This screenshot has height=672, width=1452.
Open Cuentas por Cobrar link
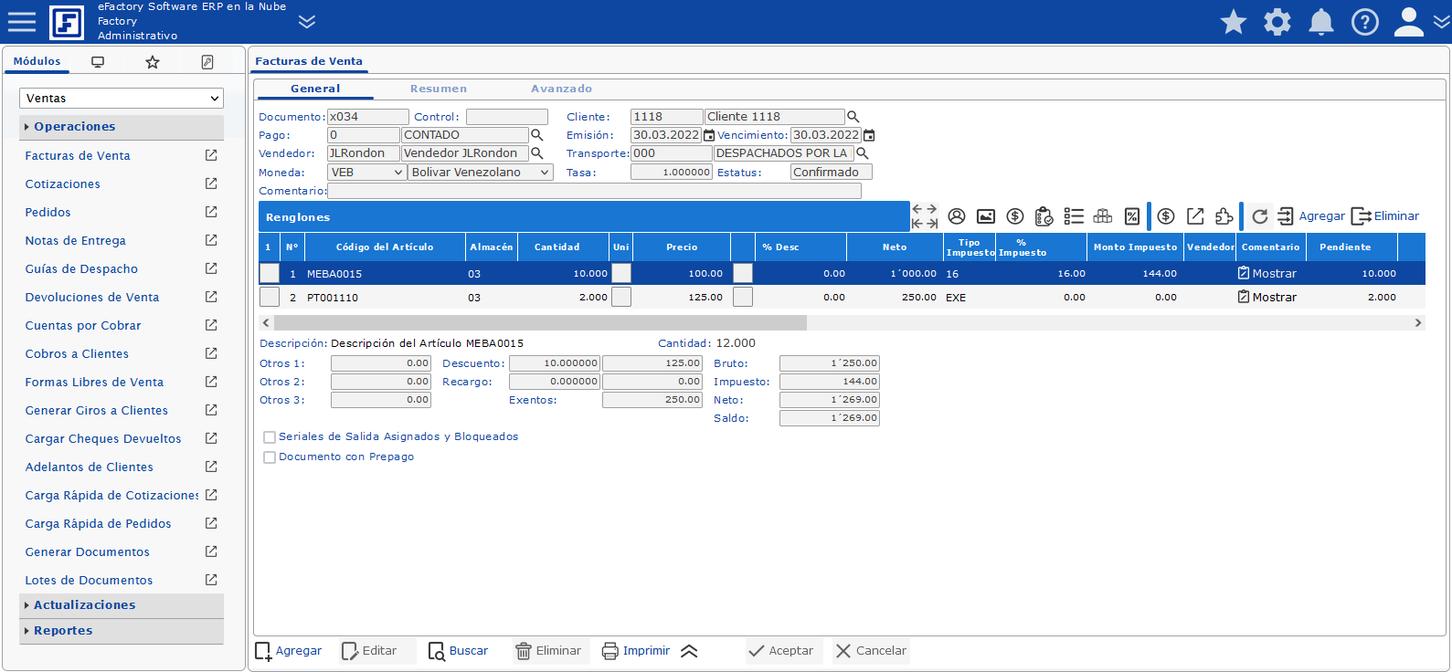[x=83, y=325]
